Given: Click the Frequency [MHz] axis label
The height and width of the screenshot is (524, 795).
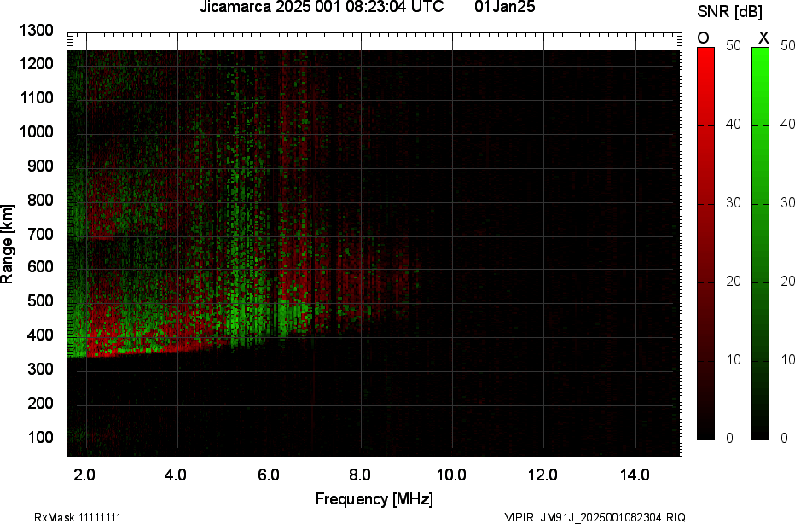Looking at the screenshot, I should click(374, 499).
